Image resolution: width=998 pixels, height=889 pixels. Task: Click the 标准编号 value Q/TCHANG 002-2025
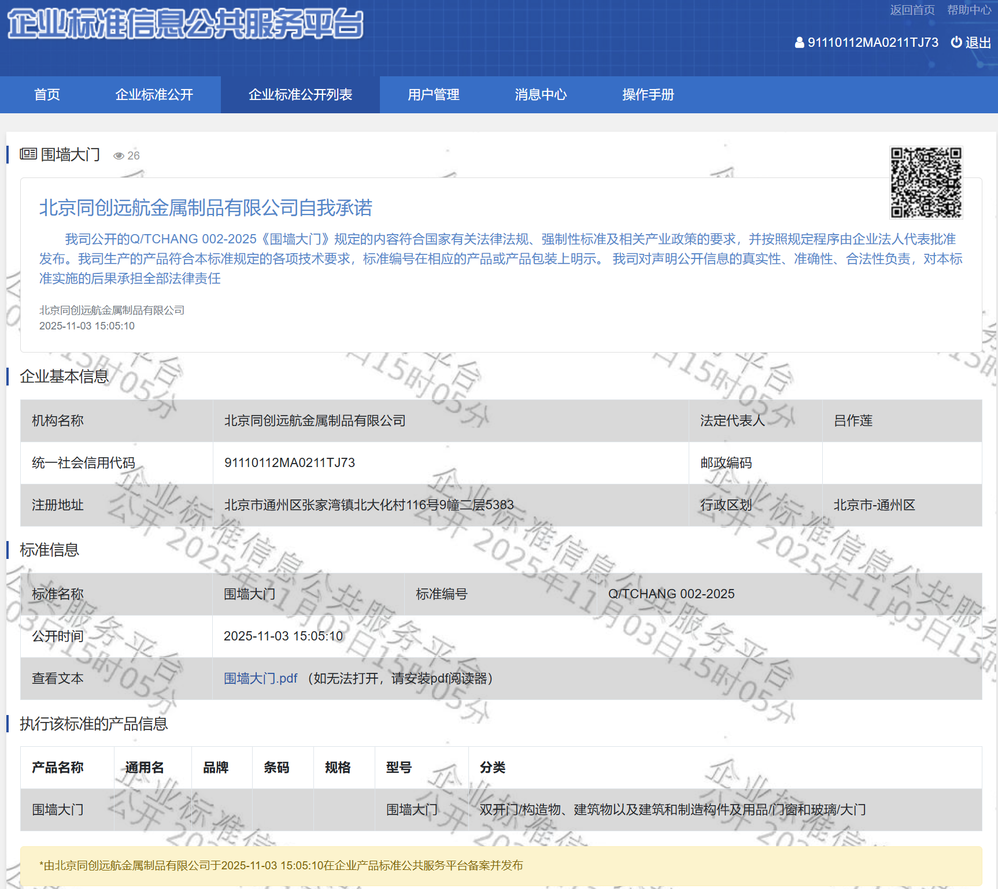tap(671, 594)
